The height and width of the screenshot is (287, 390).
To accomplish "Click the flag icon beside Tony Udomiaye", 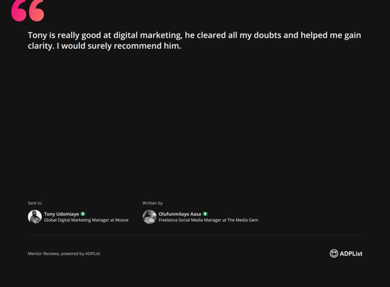I will 83,214.
